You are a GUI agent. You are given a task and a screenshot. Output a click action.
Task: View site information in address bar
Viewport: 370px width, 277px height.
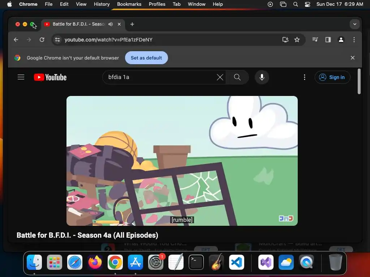[57, 40]
